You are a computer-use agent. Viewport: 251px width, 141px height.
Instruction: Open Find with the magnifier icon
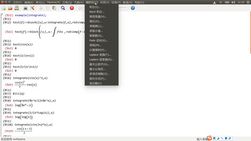click(63, 8)
